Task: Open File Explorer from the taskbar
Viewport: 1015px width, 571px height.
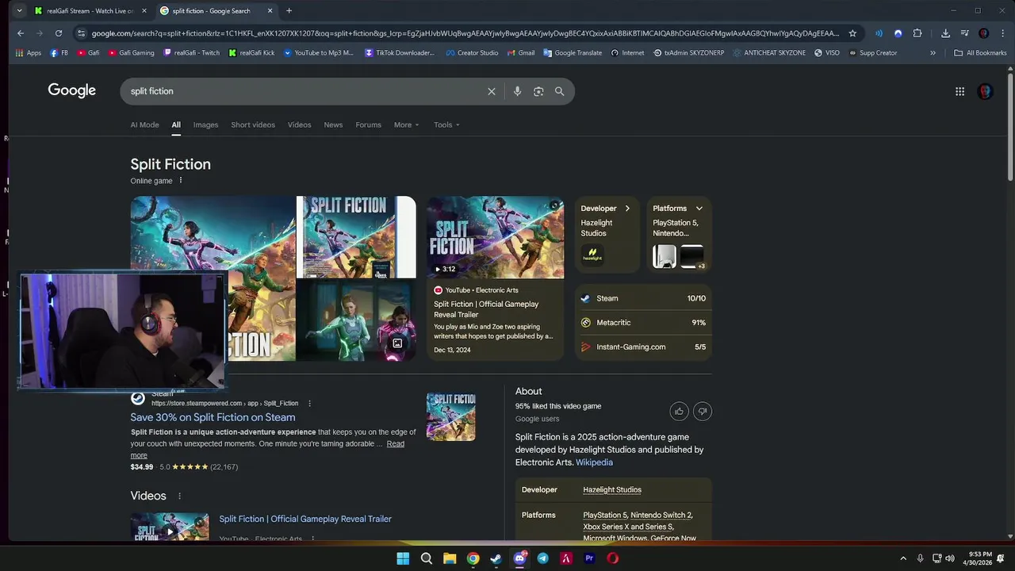Action: (450, 558)
